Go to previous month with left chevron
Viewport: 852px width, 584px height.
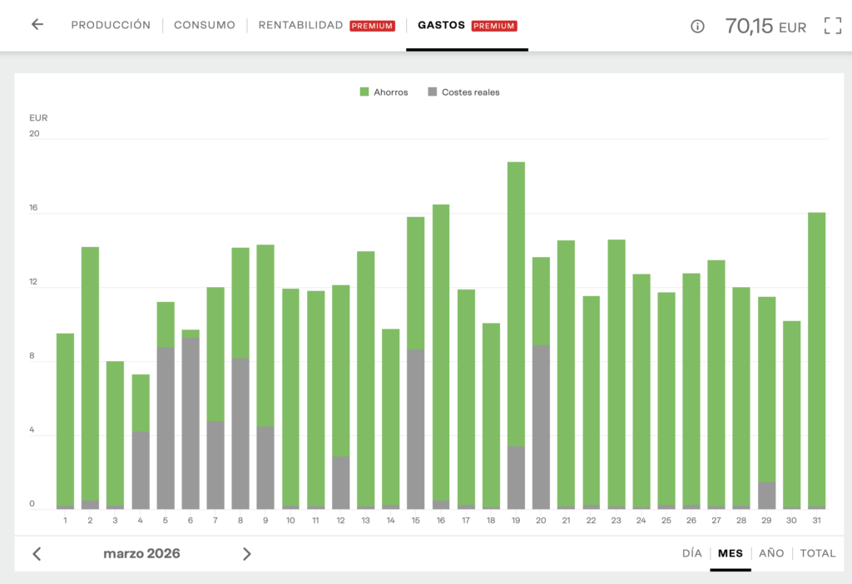click(x=37, y=554)
